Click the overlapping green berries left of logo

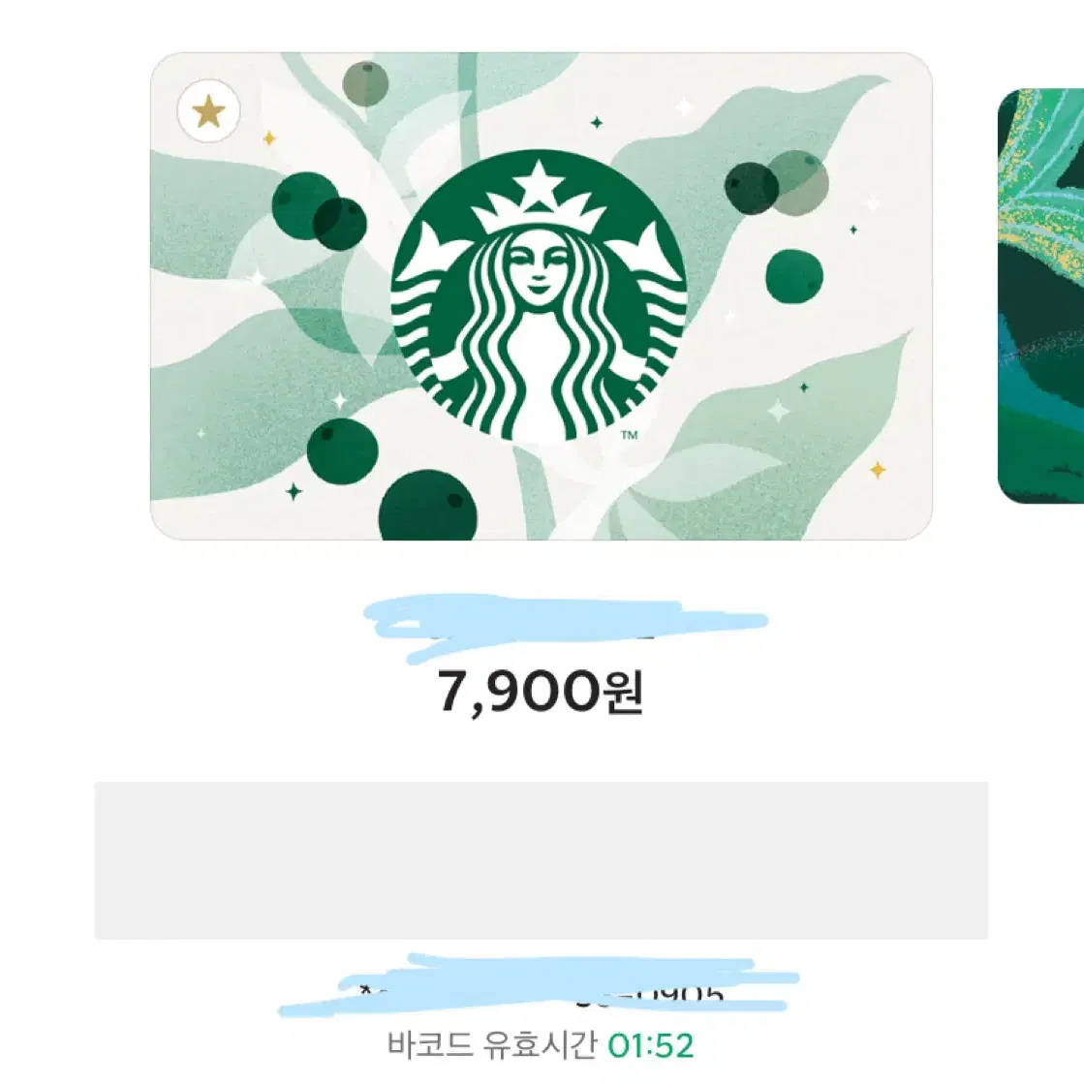coord(319,211)
